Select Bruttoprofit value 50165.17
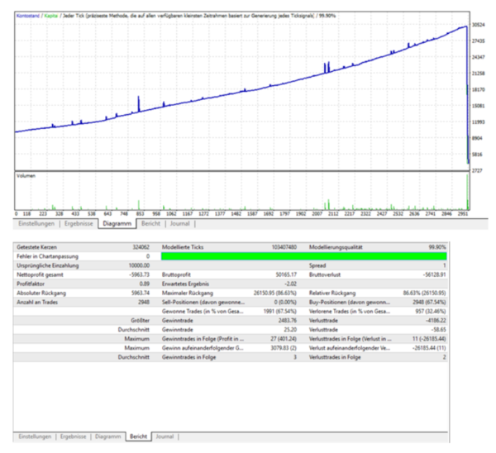 coord(286,274)
